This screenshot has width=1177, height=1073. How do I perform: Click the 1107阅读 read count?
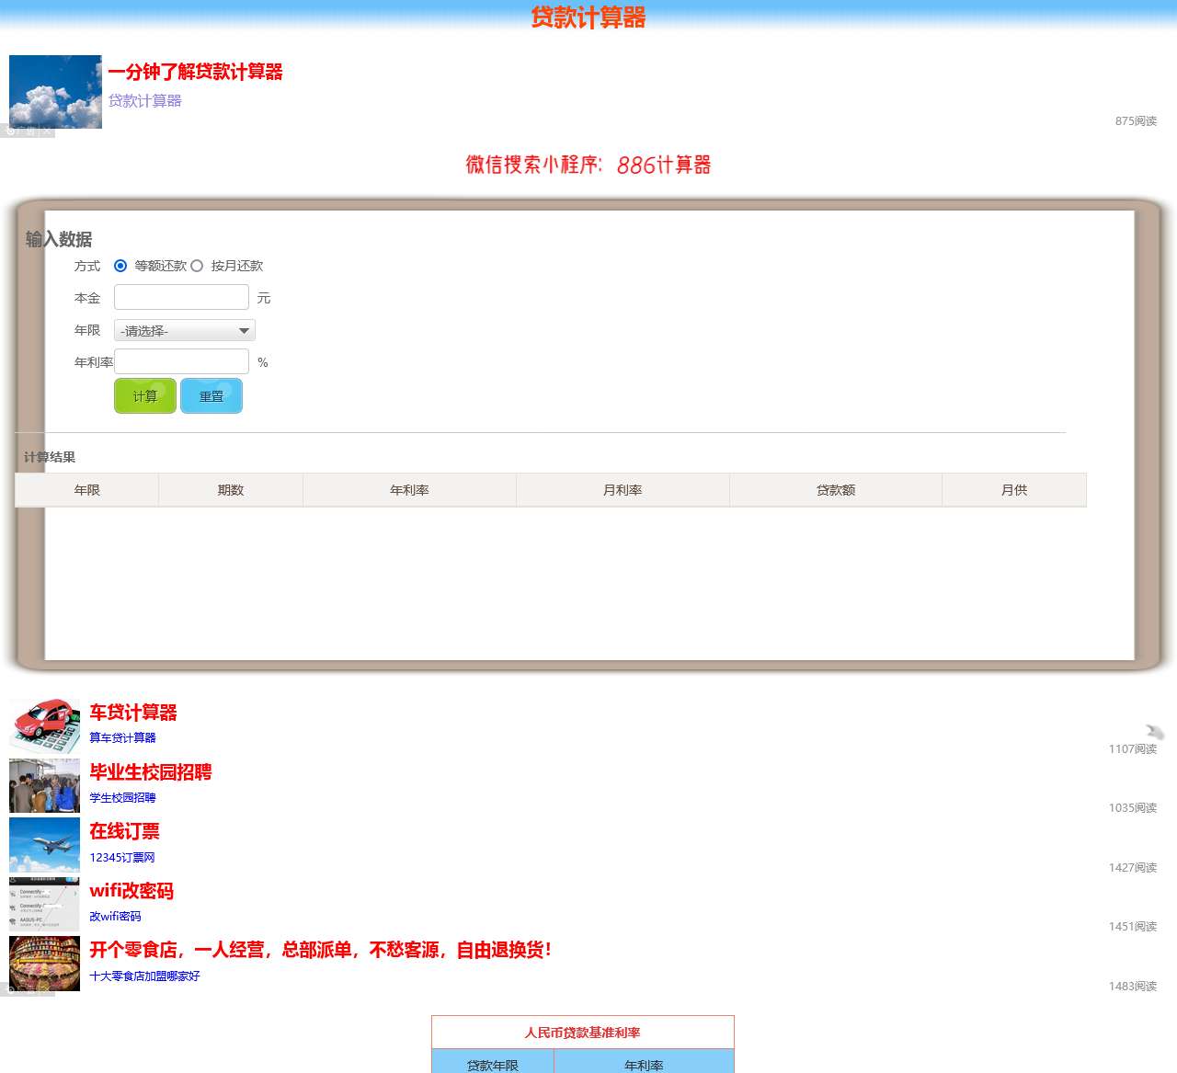coord(1133,748)
